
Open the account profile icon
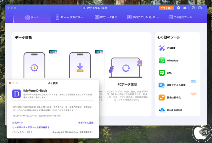pyautogui.click(x=179, y=8)
